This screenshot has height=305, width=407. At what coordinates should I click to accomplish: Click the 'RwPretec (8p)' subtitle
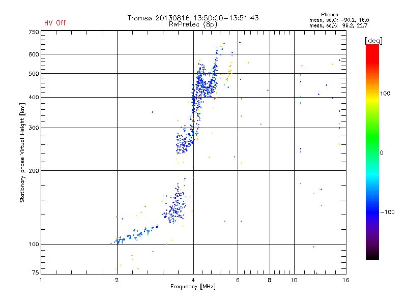193,24
